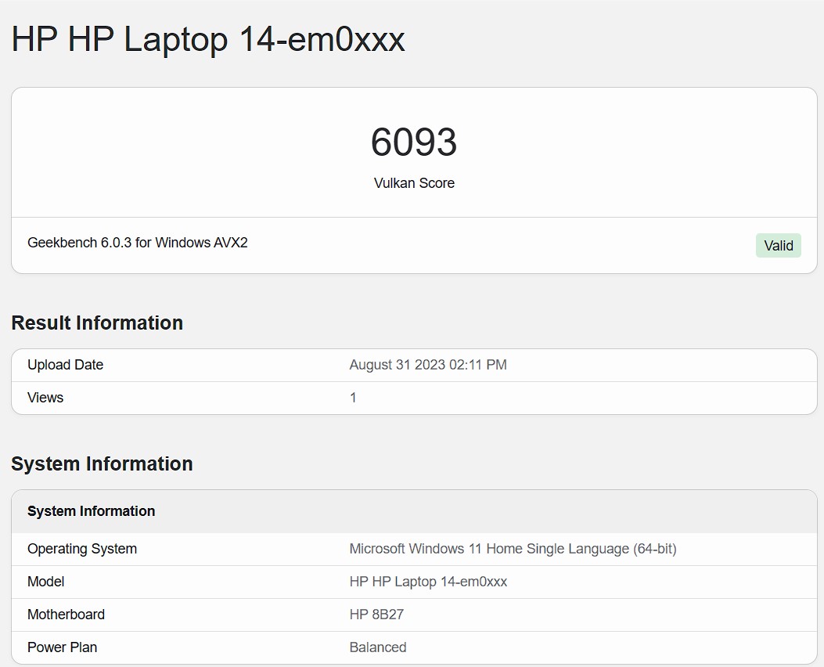
Task: Click the Balanced power plan value
Action: 378,647
